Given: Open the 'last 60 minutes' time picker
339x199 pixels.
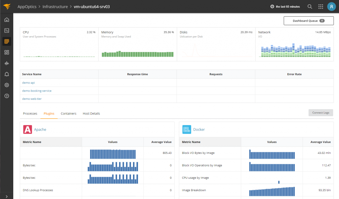Looking at the screenshot, I should click(x=285, y=7).
